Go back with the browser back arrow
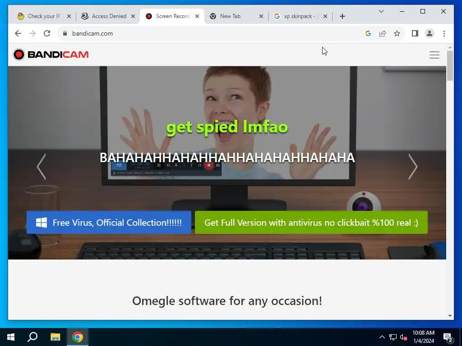Image resolution: width=462 pixels, height=346 pixels. click(18, 33)
